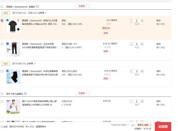This screenshot has height=131, width=178.
Task: Open the ¥18.23 trousers thumbnail
Action: (13, 49)
